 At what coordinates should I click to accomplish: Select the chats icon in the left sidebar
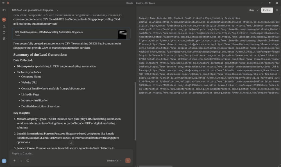3,27
